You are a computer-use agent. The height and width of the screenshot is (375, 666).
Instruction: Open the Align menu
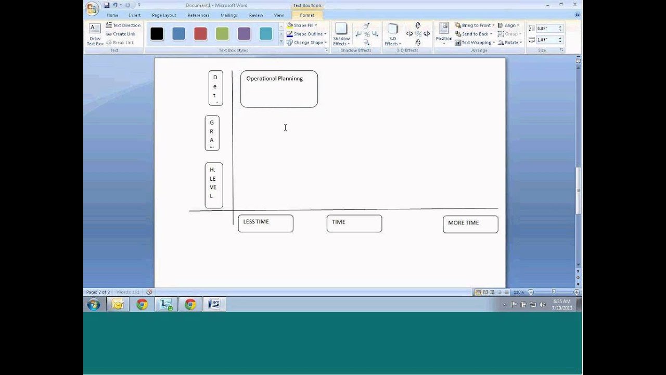(508, 25)
